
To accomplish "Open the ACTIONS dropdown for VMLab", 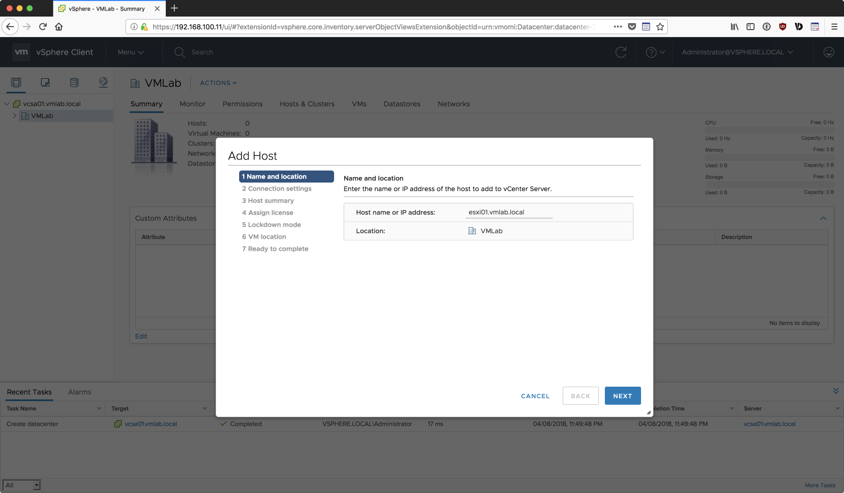I will tap(218, 83).
